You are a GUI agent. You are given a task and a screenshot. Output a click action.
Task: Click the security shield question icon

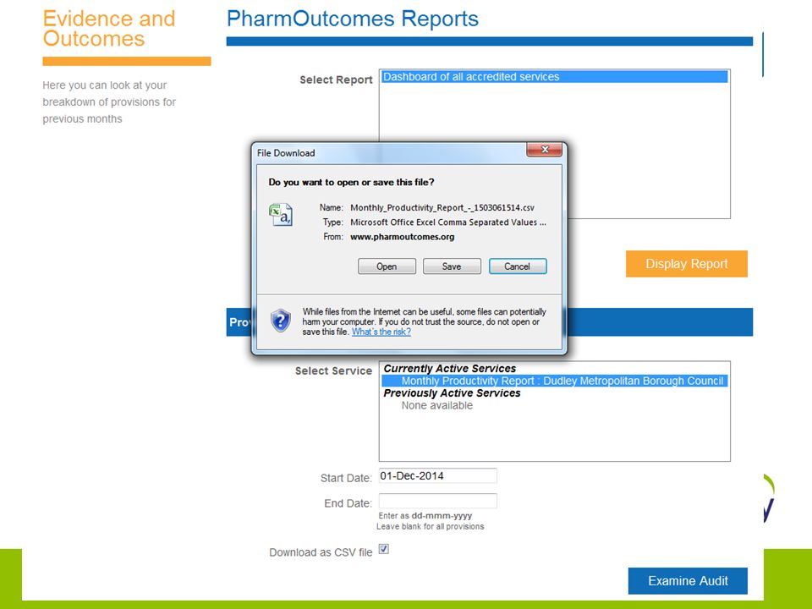click(x=281, y=321)
